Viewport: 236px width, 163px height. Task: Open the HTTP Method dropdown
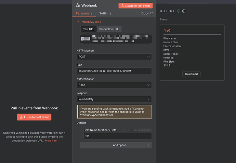point(114,57)
